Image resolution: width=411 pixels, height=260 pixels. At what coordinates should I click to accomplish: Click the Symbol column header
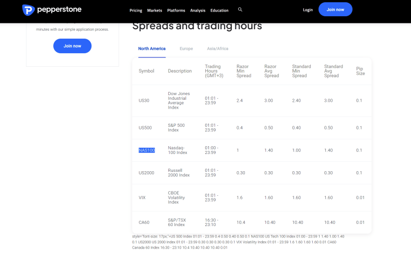(146, 71)
